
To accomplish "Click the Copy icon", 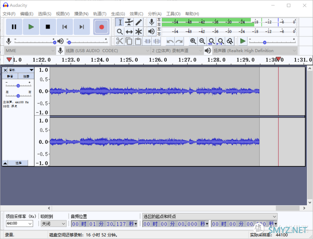I will pos(129,41).
